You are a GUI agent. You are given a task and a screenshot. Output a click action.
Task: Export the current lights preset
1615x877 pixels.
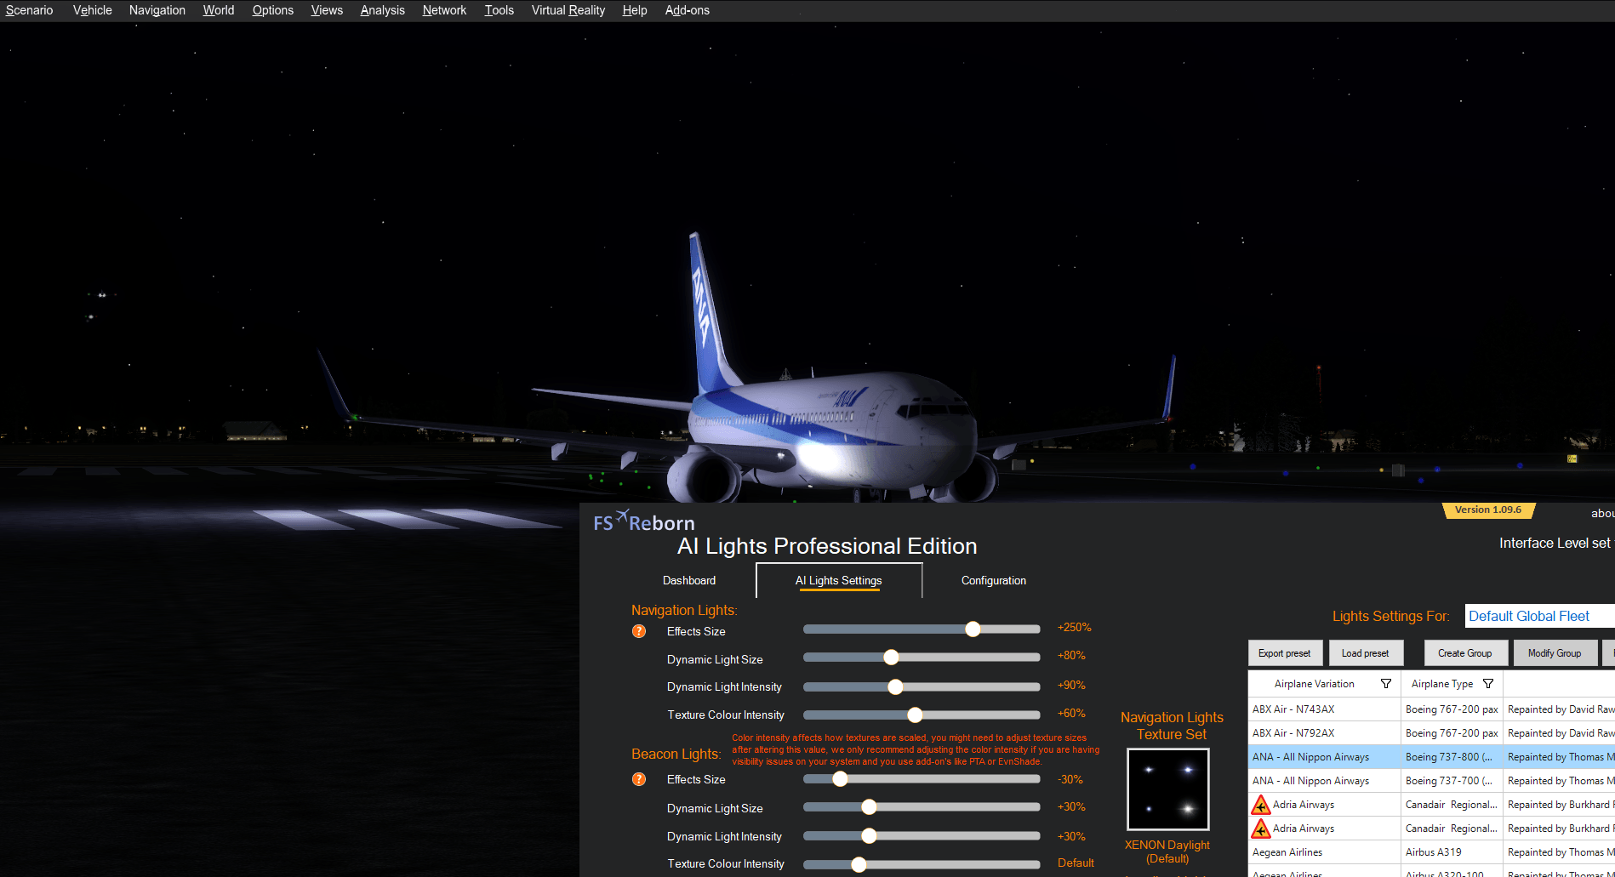tap(1285, 652)
